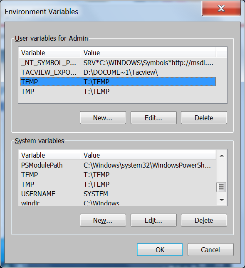Click the SYSTEM value for USERNAME

click(96, 194)
